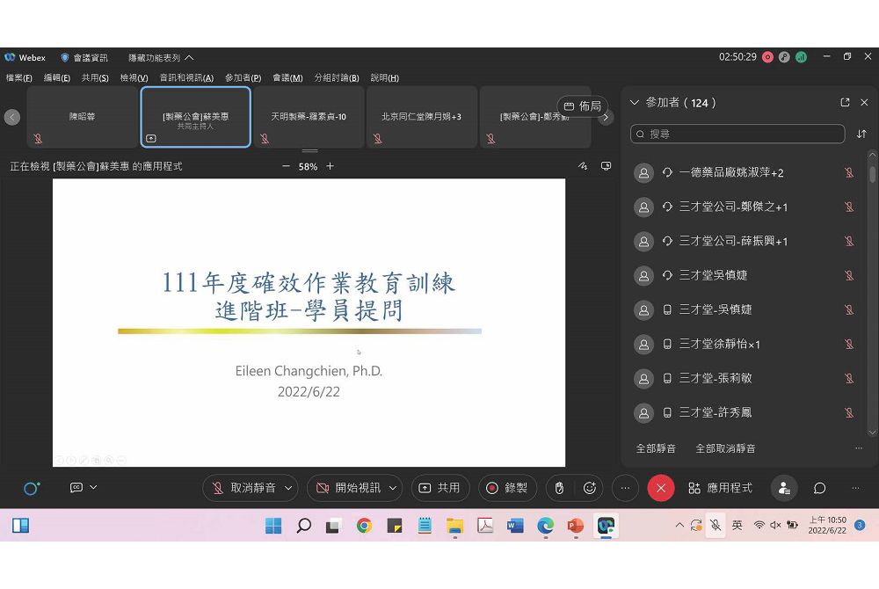Viewport: 879px width, 589px height.
Task: Click the raise hand icon
Action: (x=560, y=488)
